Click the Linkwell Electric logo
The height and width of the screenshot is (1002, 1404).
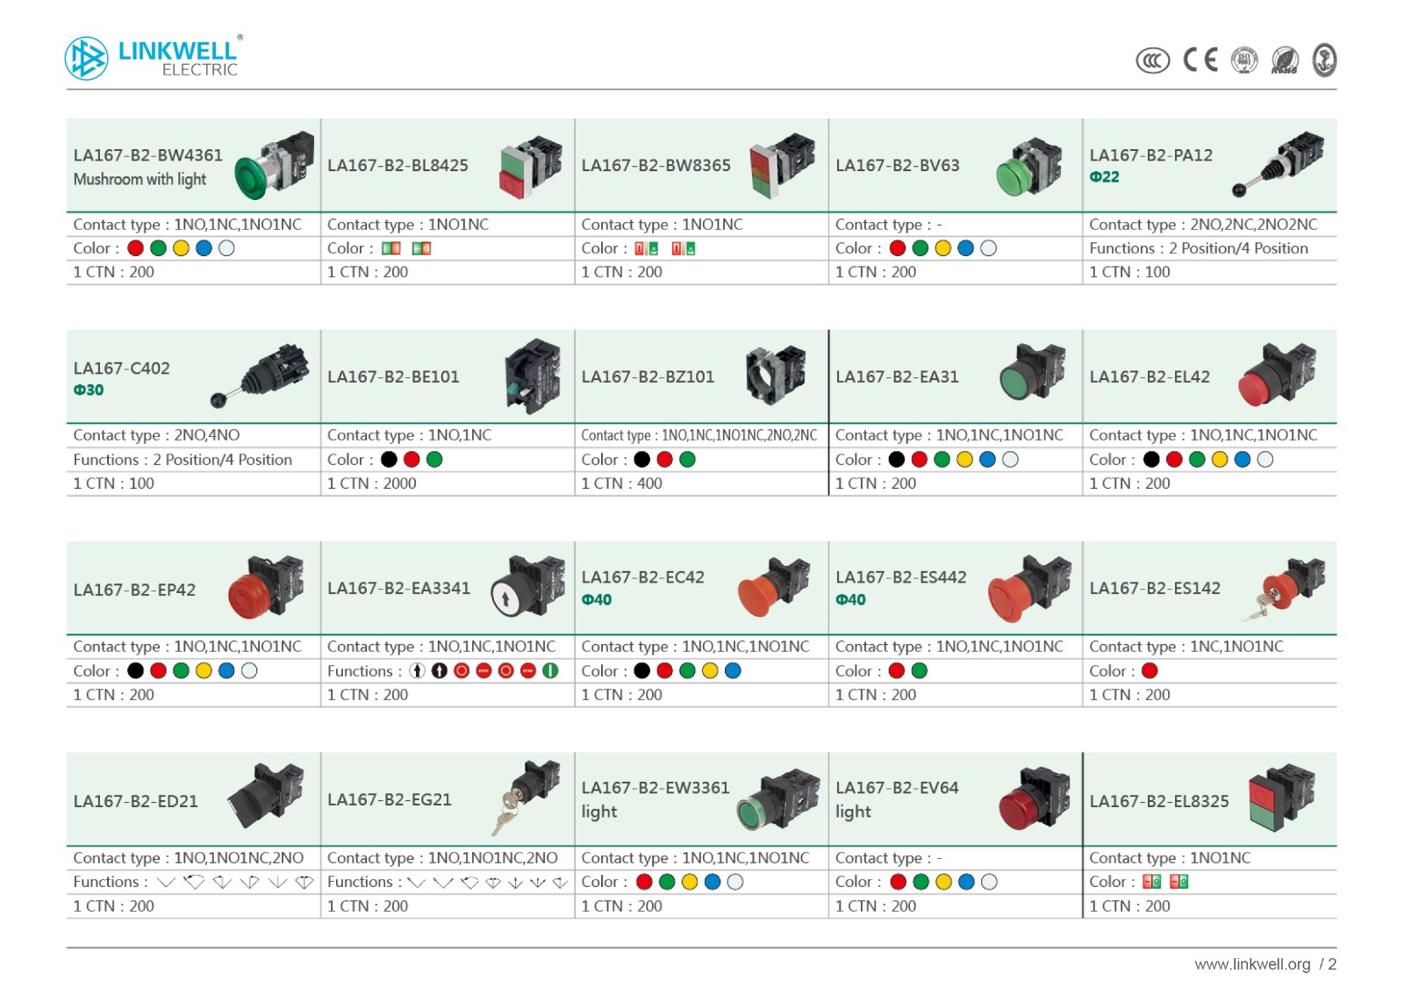tap(154, 58)
